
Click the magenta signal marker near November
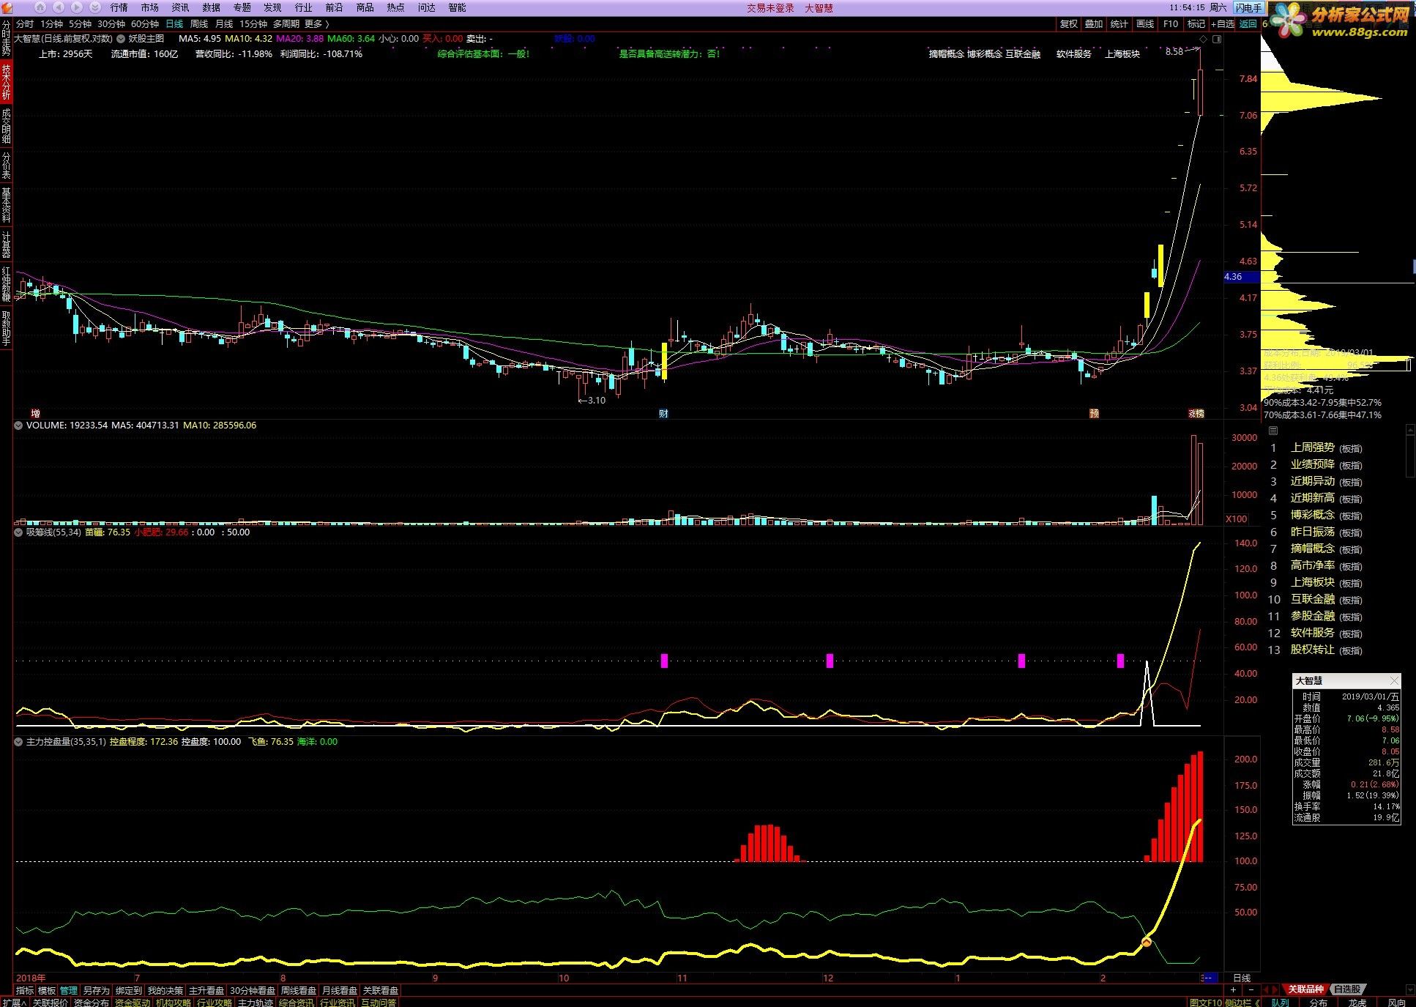click(664, 661)
